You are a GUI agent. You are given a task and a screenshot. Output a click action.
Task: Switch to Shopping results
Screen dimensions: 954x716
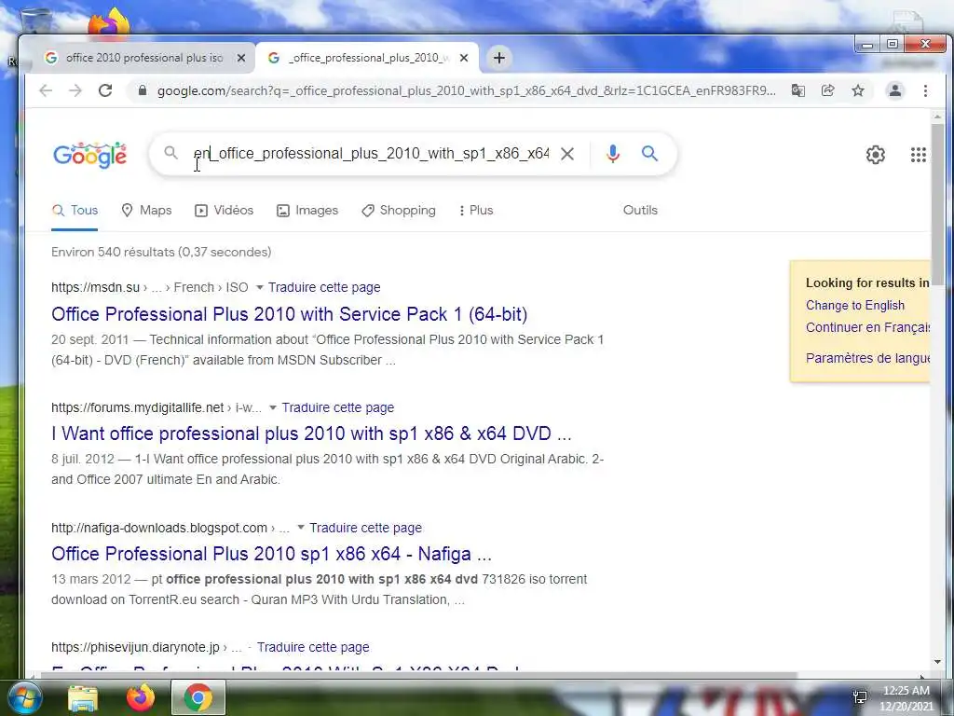point(399,210)
